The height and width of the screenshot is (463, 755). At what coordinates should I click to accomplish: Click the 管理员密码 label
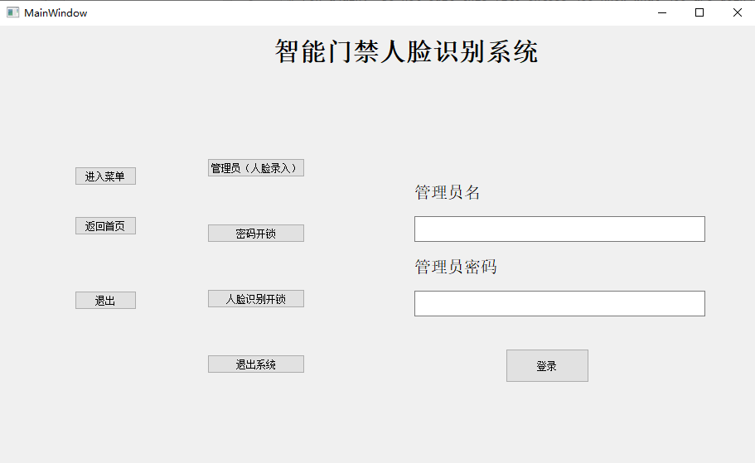coord(456,268)
